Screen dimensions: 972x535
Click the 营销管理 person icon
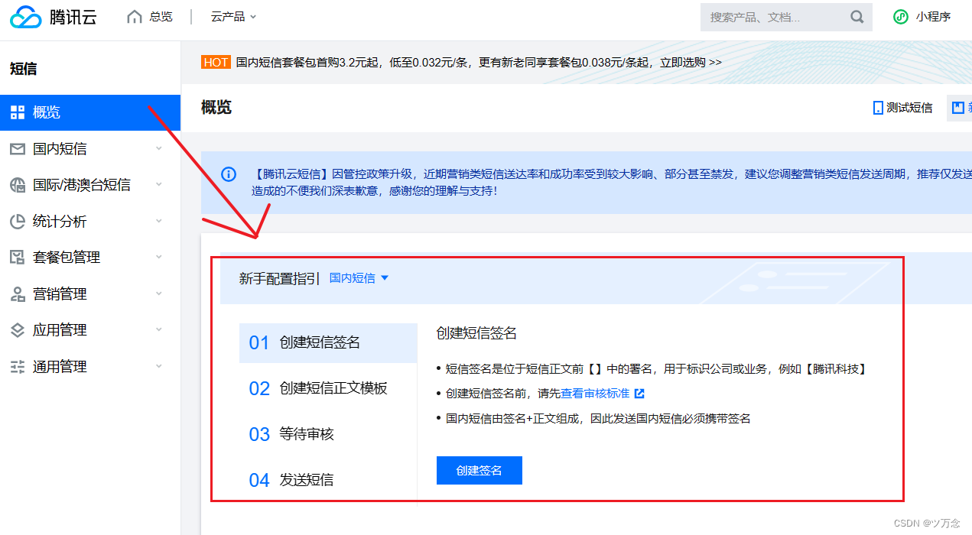18,294
